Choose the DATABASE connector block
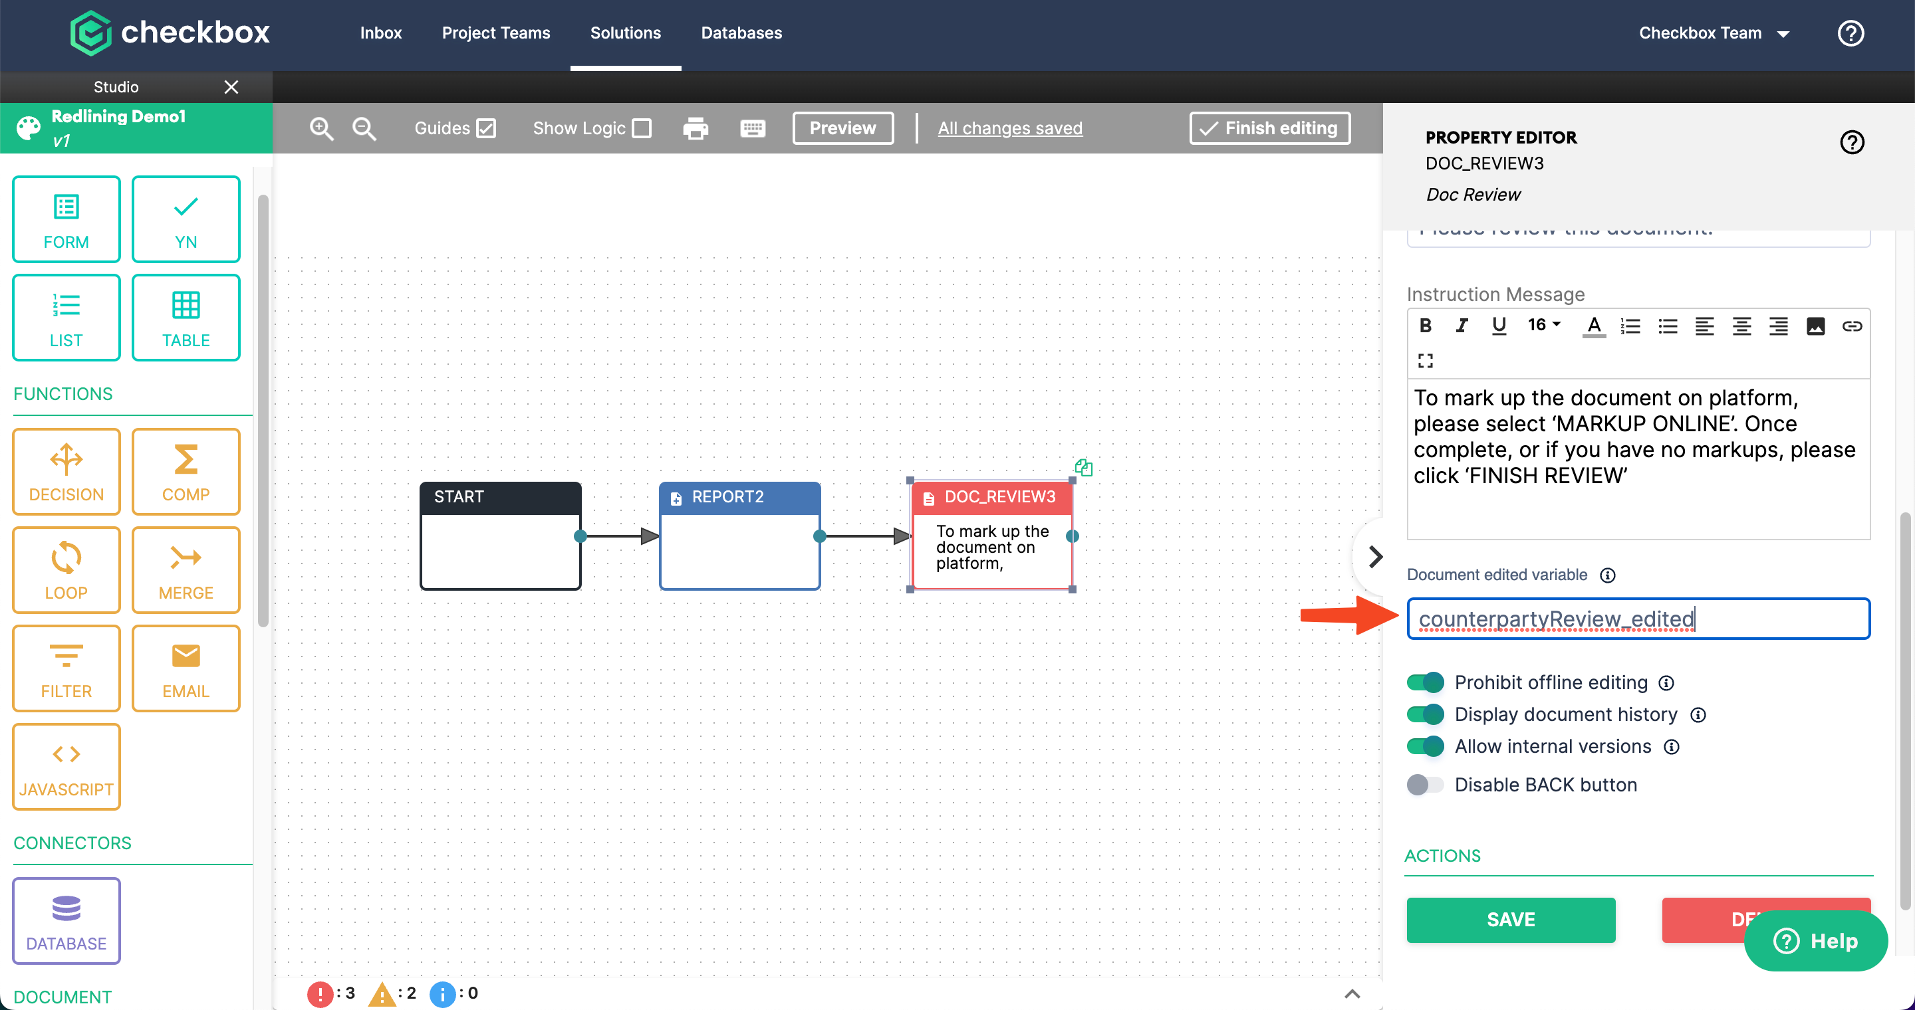 pos(66,921)
